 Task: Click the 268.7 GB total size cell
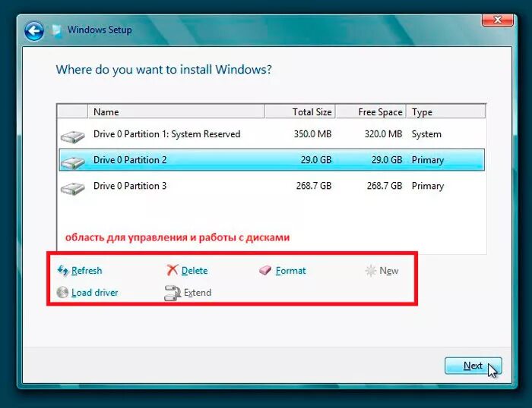[313, 186]
